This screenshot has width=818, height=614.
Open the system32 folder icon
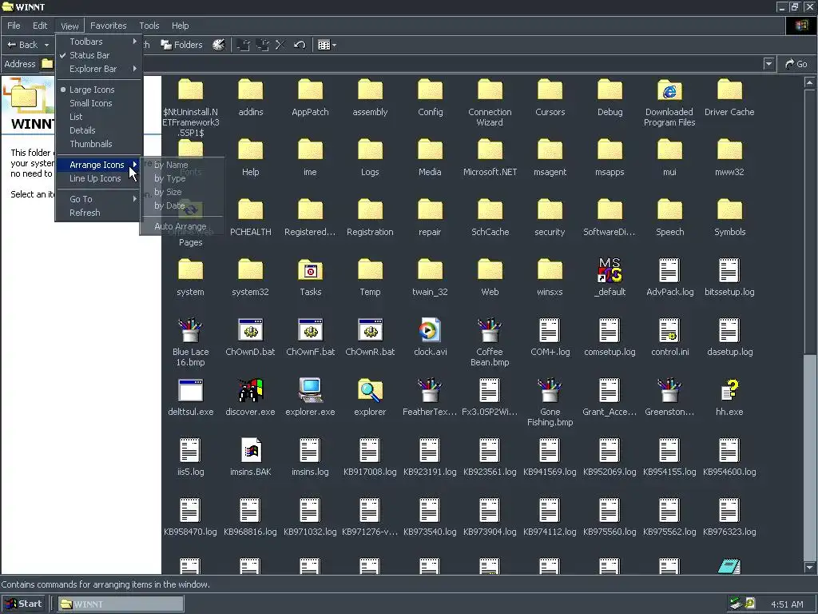coord(250,270)
